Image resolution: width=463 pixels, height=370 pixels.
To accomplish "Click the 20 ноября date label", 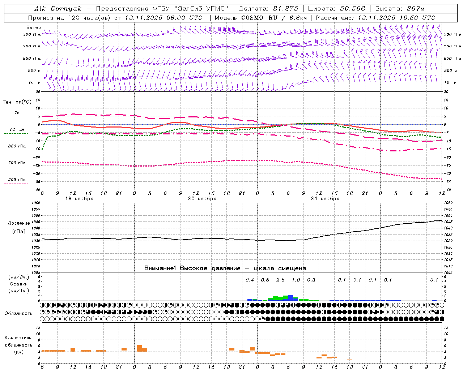I will click(x=202, y=199).
